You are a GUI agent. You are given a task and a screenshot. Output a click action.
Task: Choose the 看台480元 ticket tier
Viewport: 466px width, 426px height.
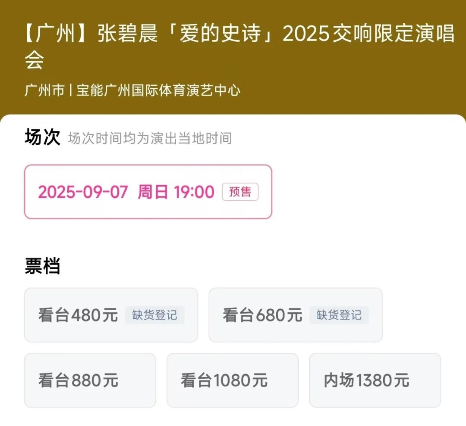pos(78,315)
